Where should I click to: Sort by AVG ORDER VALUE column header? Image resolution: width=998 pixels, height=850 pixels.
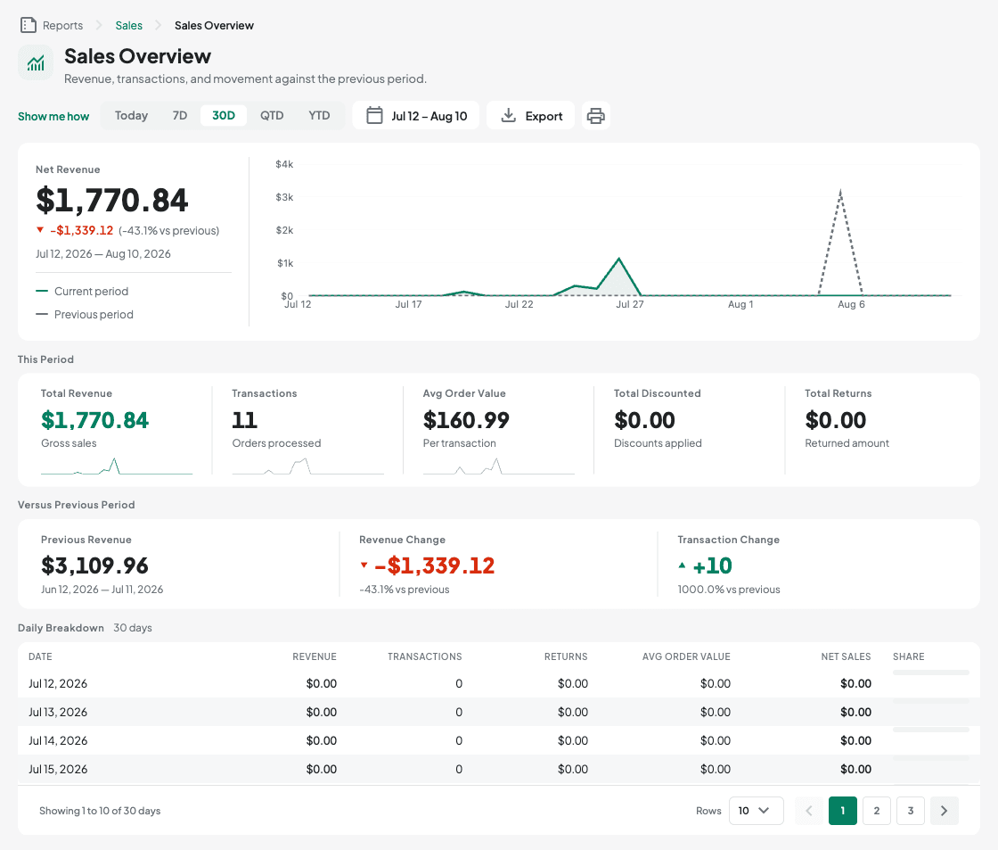point(686,656)
